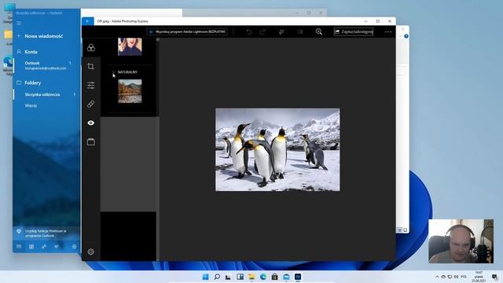Open taskbar Search
The width and height of the screenshot is (503, 283).
click(x=217, y=277)
